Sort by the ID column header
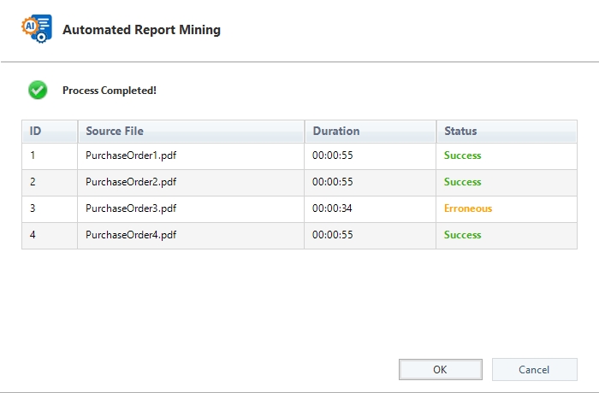 (x=36, y=132)
